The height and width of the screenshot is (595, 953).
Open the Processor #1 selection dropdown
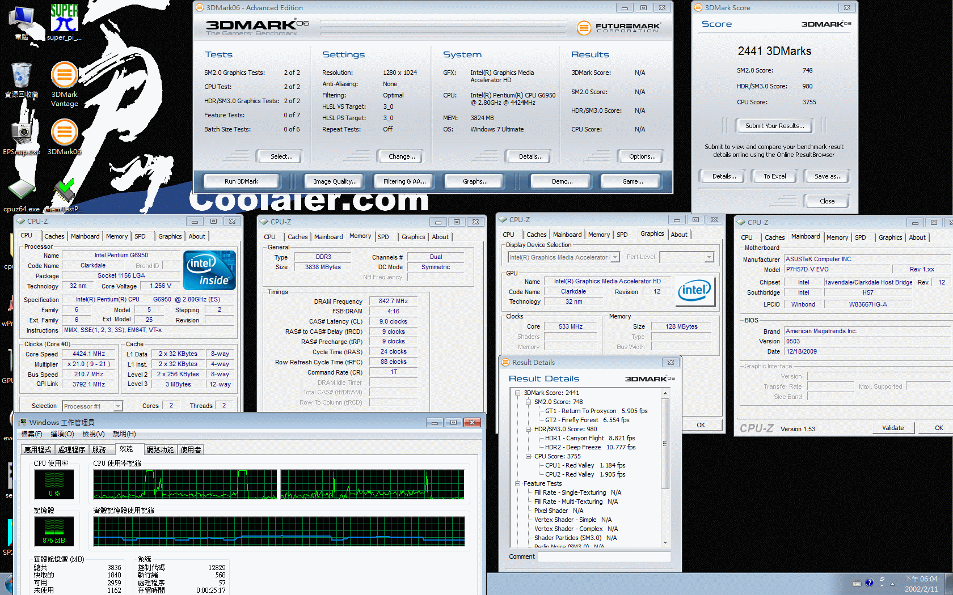point(118,406)
